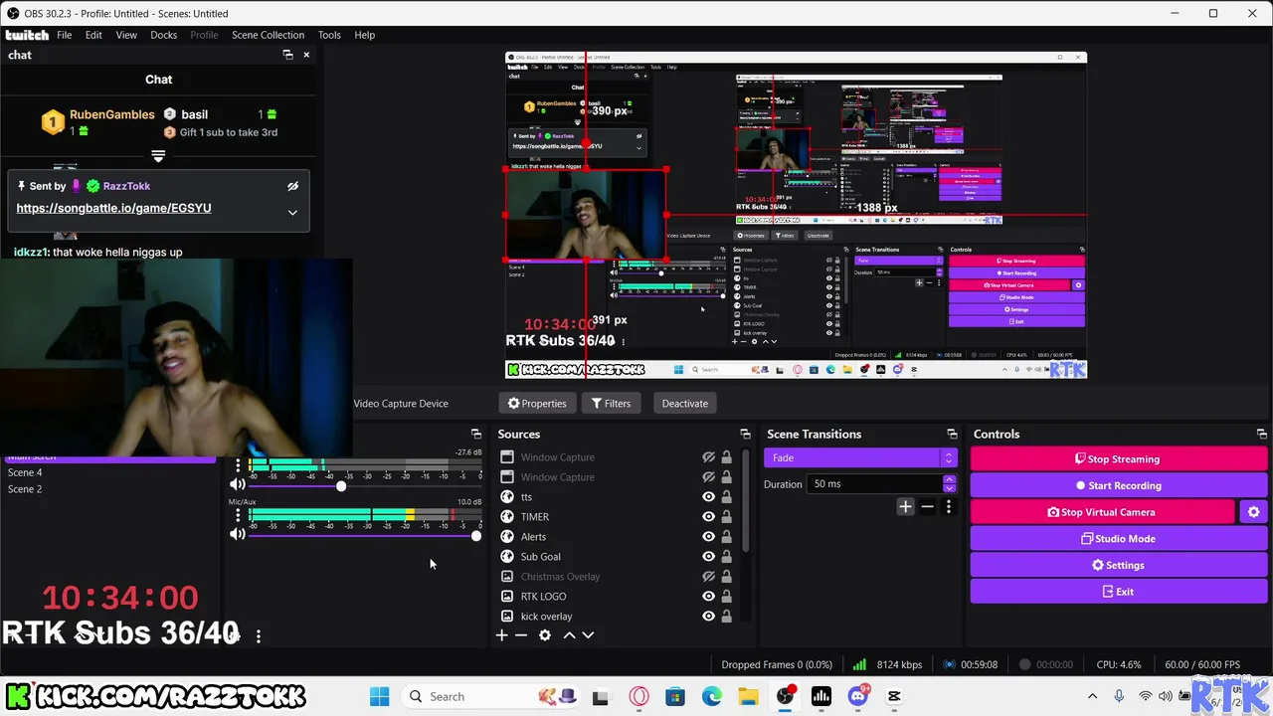Show the first Window Capture source

pos(708,457)
